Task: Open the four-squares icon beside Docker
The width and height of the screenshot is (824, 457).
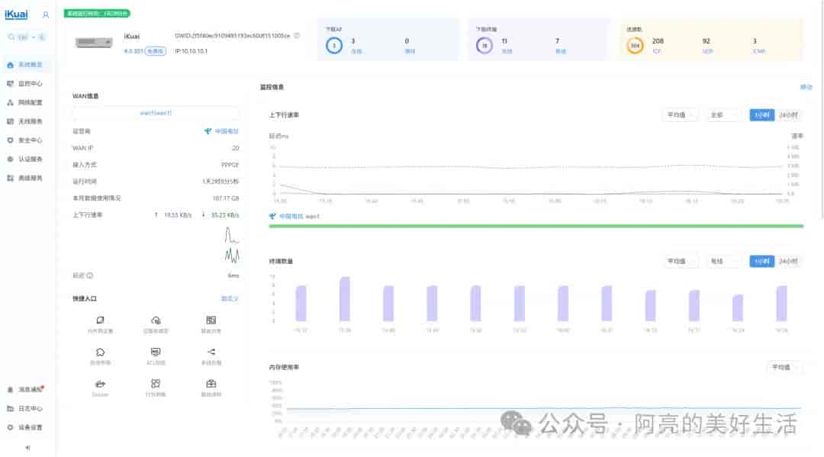Action: click(x=156, y=384)
